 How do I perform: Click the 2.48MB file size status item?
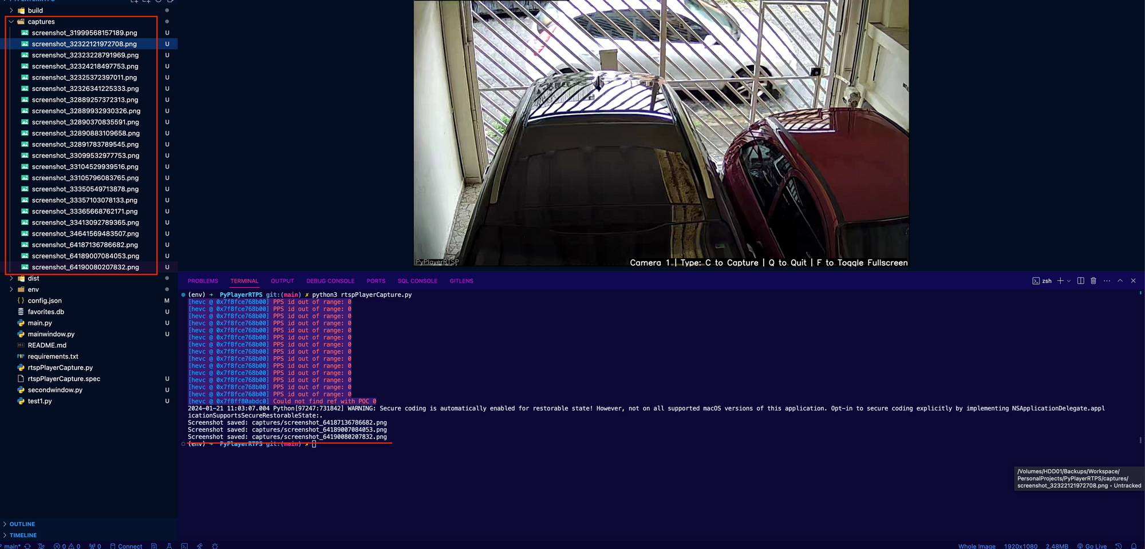(x=1057, y=546)
